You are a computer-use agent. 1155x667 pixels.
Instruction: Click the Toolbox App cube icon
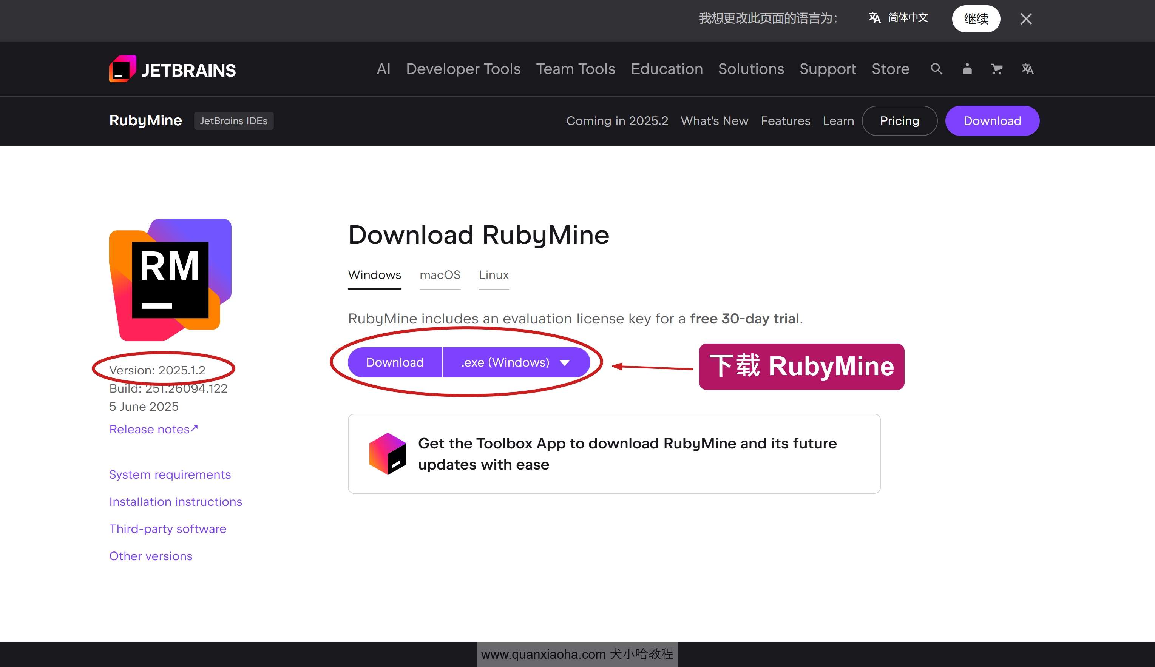(x=388, y=453)
